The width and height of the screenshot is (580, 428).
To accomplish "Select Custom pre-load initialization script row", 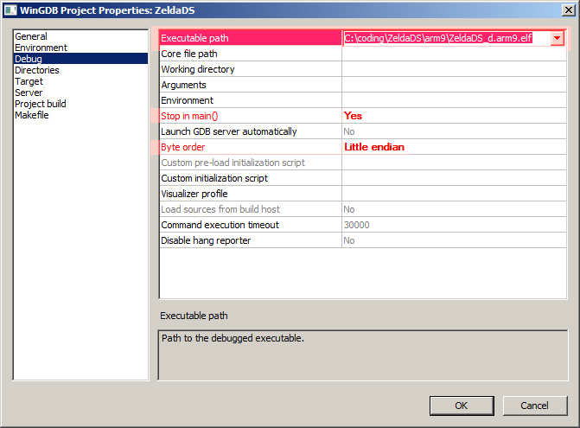I will click(251, 163).
